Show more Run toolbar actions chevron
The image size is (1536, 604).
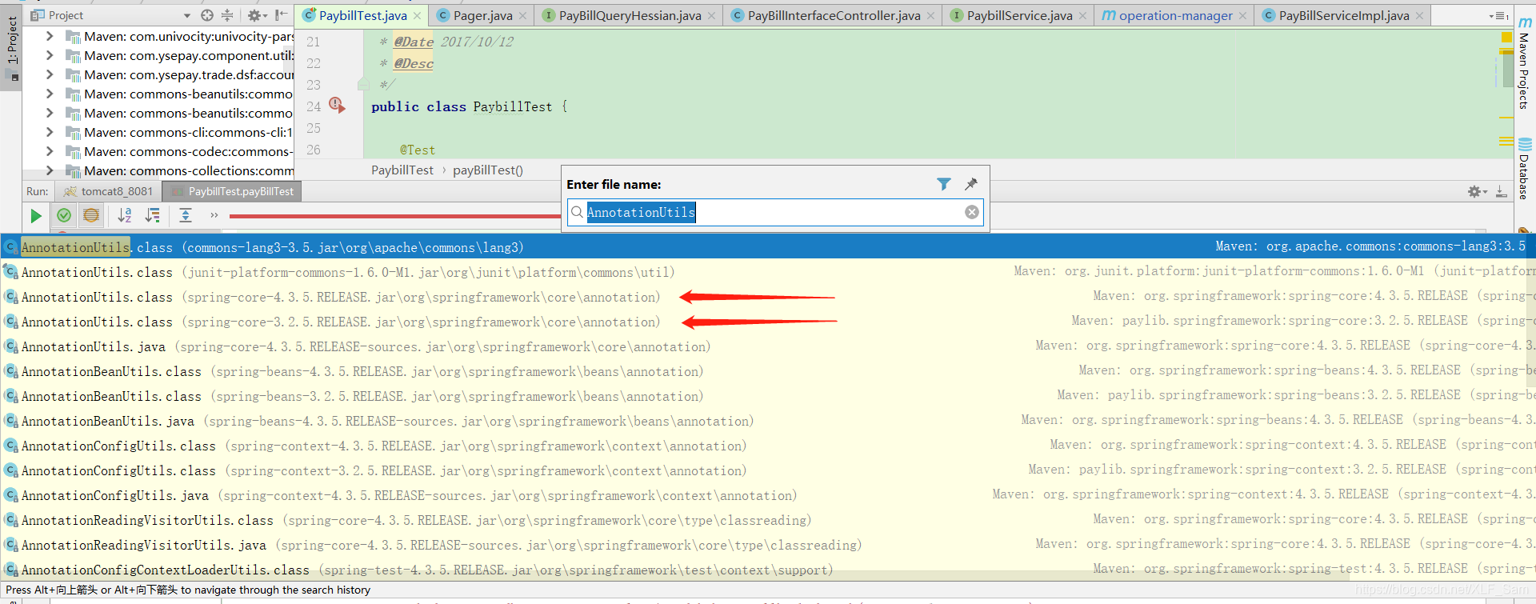pyautogui.click(x=214, y=215)
